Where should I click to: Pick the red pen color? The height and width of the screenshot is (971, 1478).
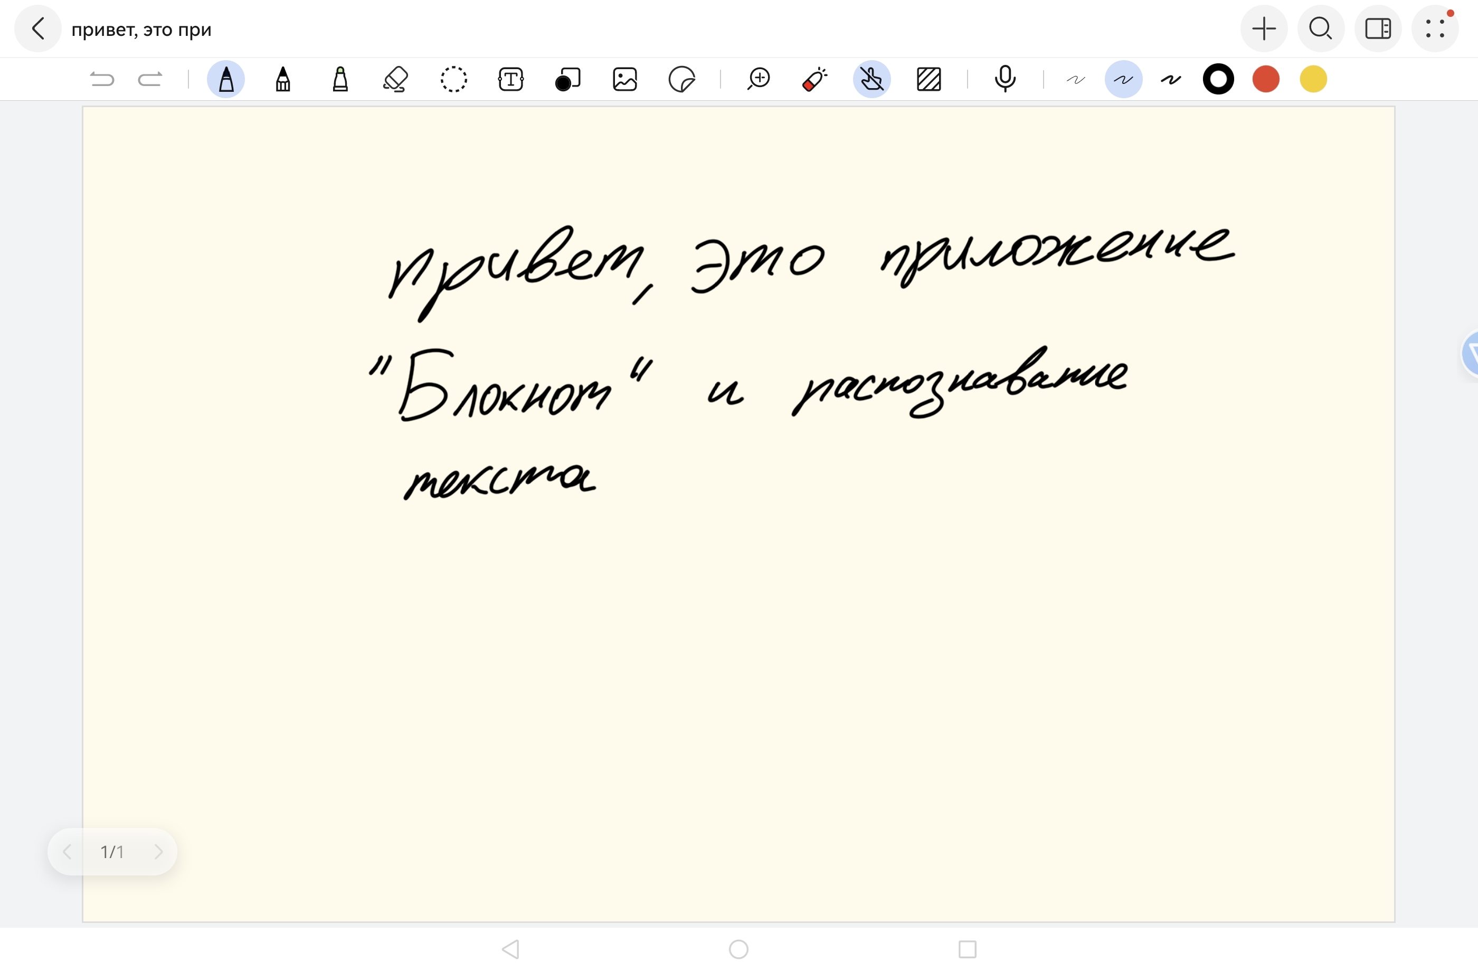coord(1266,80)
